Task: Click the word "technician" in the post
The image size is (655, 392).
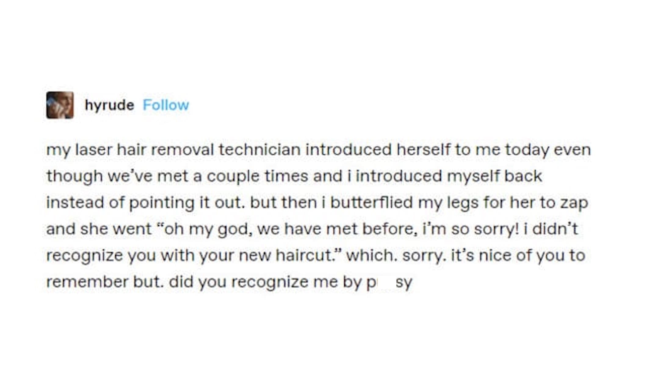Action: pyautogui.click(x=259, y=150)
